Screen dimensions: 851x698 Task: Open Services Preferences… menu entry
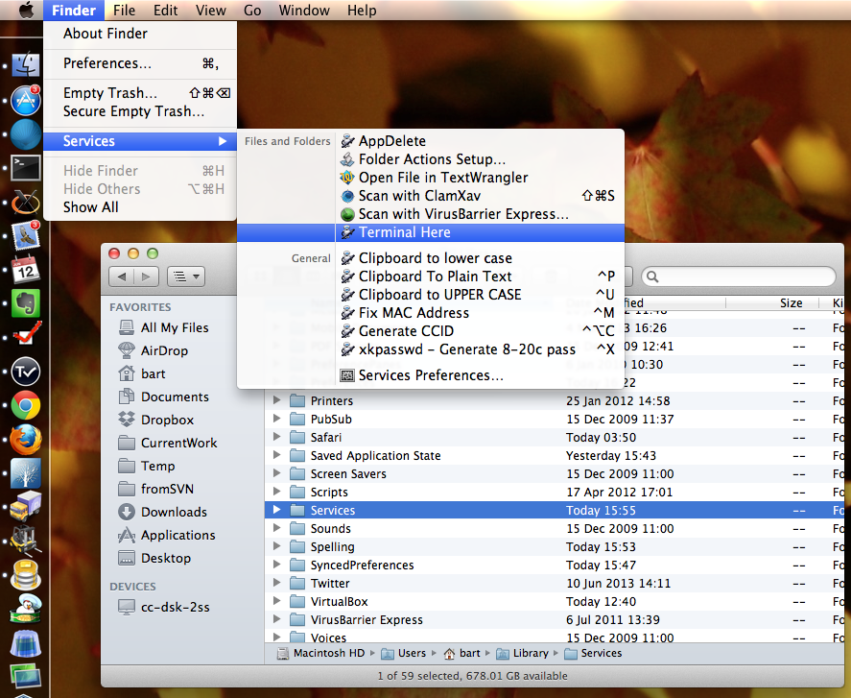click(x=431, y=375)
